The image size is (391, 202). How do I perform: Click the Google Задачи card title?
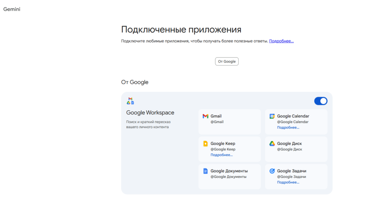coord(291,171)
